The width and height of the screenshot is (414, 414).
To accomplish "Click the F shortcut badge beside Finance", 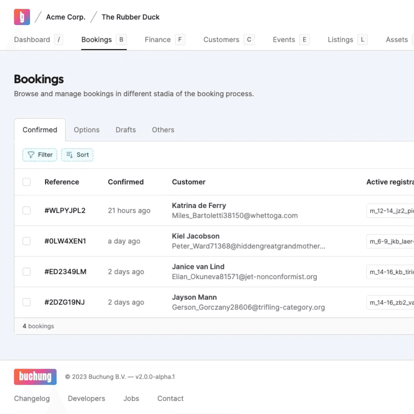I will (x=180, y=40).
